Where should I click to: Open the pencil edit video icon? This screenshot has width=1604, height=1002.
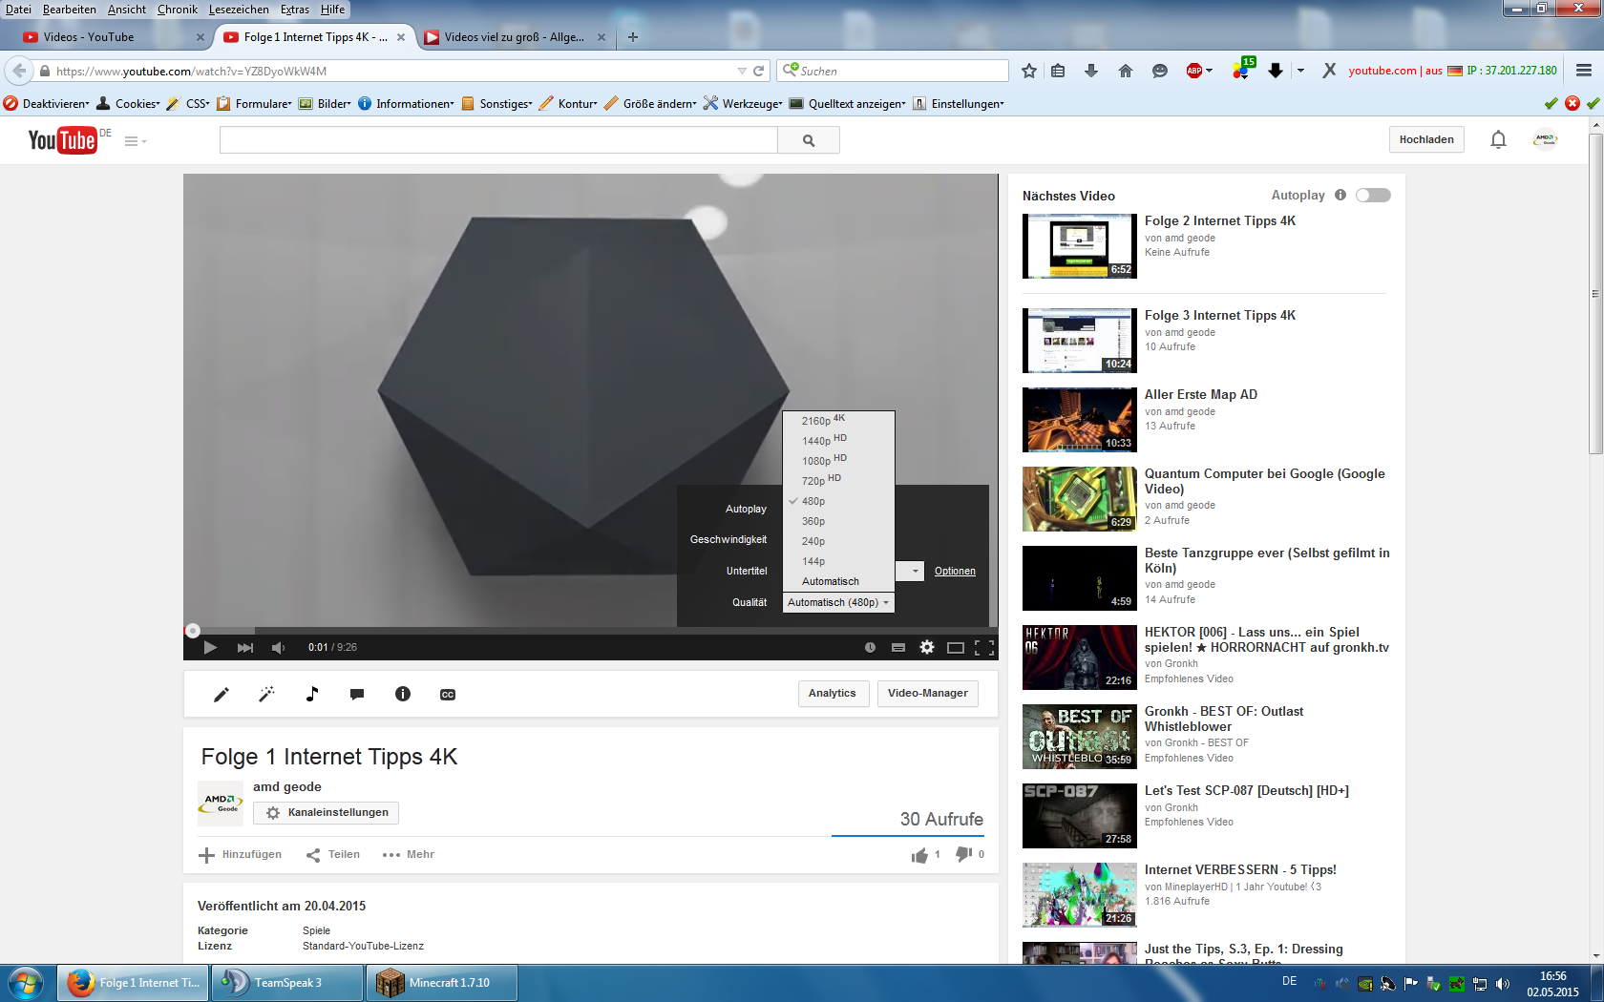(x=221, y=695)
